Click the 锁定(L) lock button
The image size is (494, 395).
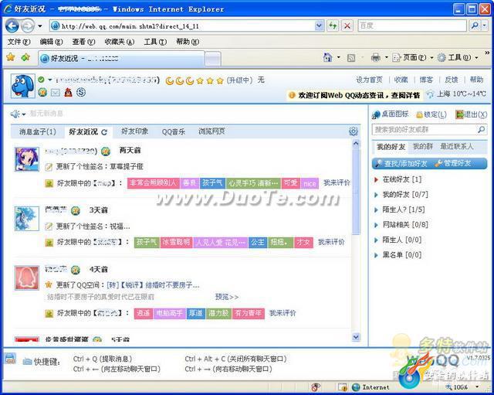click(431, 114)
